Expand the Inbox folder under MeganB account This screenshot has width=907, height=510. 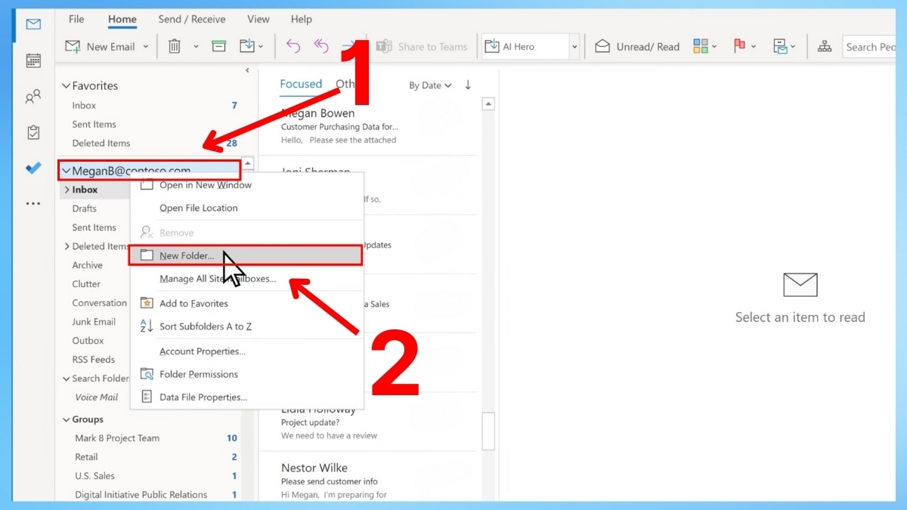pyautogui.click(x=67, y=190)
